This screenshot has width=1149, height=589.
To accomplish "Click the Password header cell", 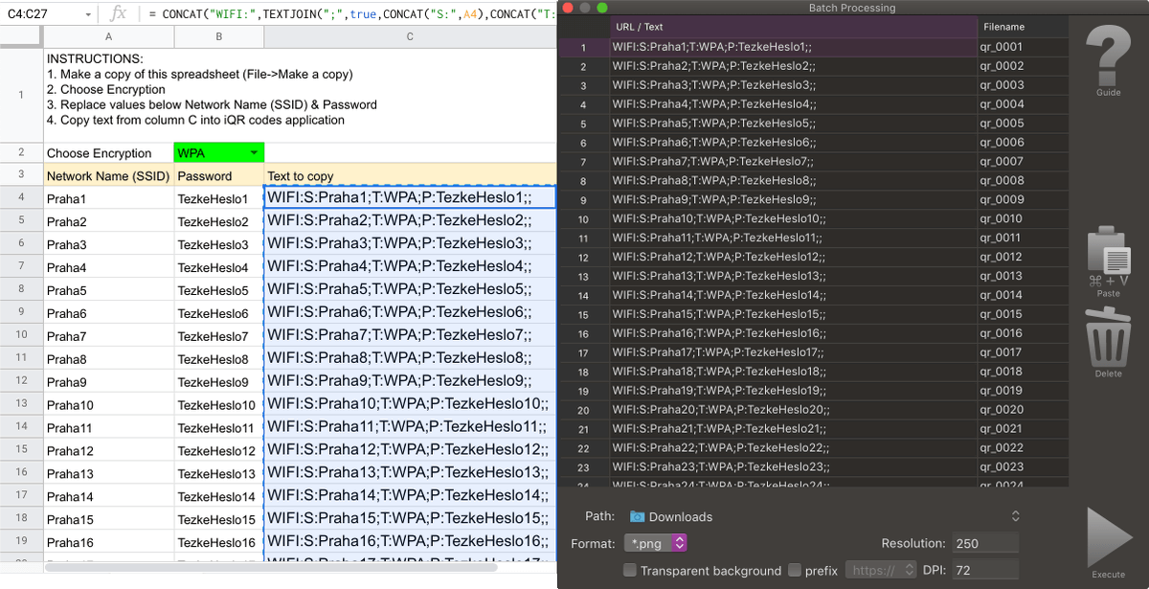I will click(218, 175).
